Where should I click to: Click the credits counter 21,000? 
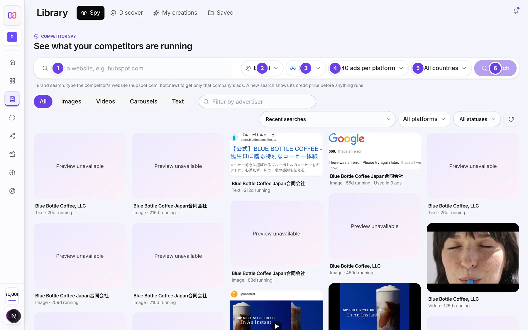12,296
